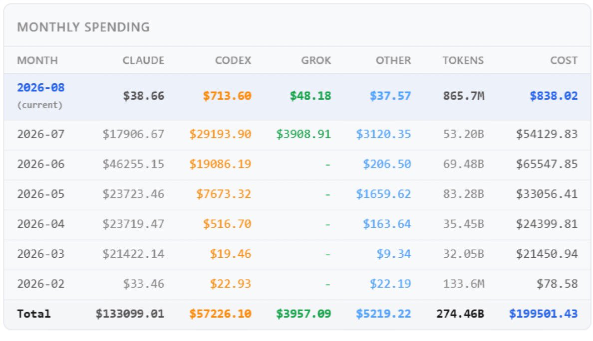The width and height of the screenshot is (593, 341).
Task: Click the $3957.09 Grok total
Action: click(x=303, y=314)
